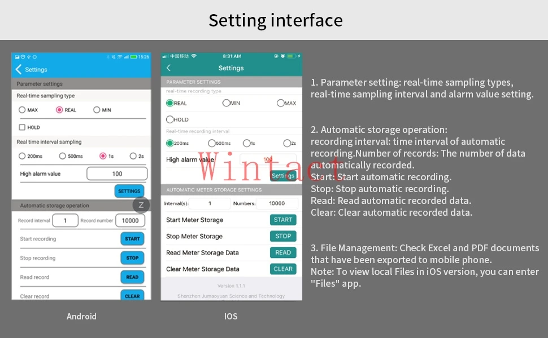Tap CLEAR for Clear Meter Storage Data

click(283, 269)
